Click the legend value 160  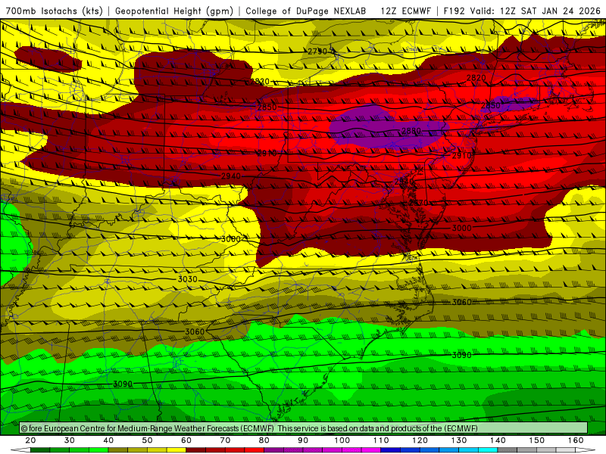pyautogui.click(x=576, y=440)
